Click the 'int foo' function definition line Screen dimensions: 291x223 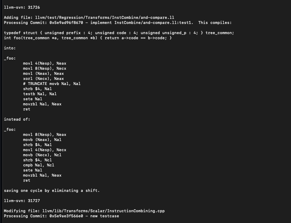point(88,38)
